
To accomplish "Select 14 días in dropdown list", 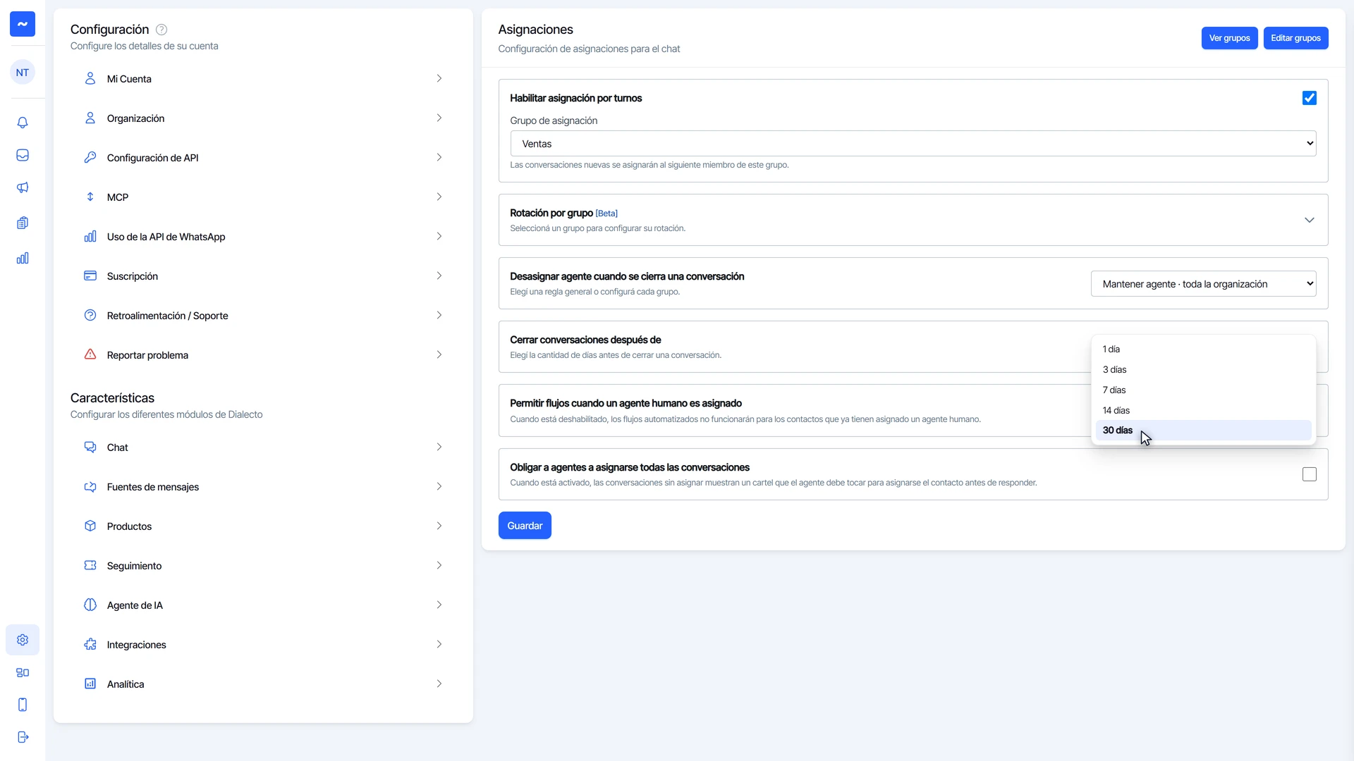I will [x=1204, y=411].
